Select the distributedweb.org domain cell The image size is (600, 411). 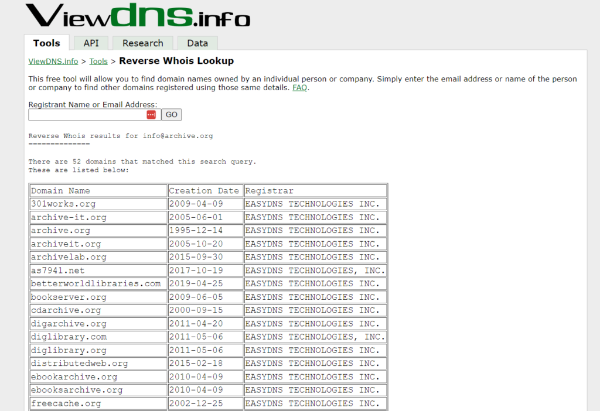click(x=98, y=363)
